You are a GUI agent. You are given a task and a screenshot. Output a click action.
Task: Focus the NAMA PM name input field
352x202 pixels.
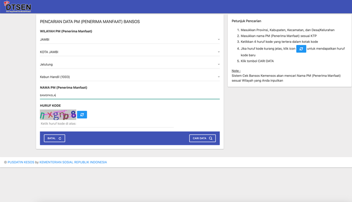(129, 95)
